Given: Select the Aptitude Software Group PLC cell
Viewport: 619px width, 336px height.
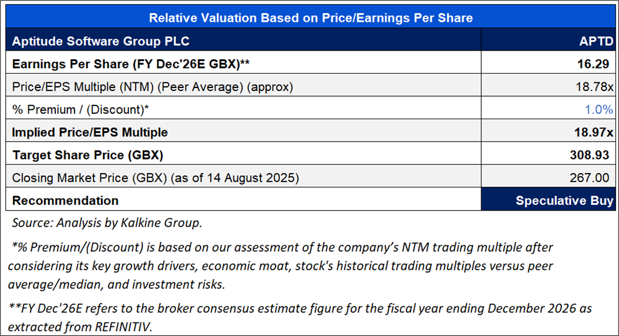Looking at the screenshot, I should tap(101, 41).
